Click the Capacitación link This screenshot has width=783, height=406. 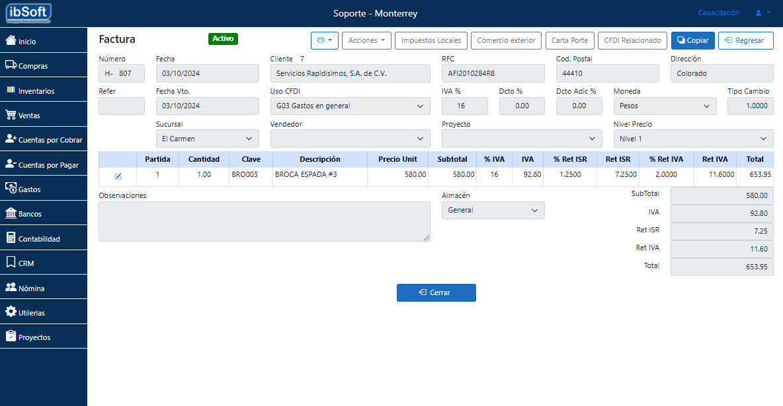(x=718, y=13)
